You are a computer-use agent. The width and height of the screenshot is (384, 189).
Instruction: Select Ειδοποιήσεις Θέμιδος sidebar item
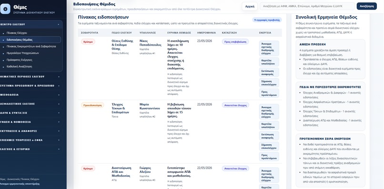click(x=30, y=39)
